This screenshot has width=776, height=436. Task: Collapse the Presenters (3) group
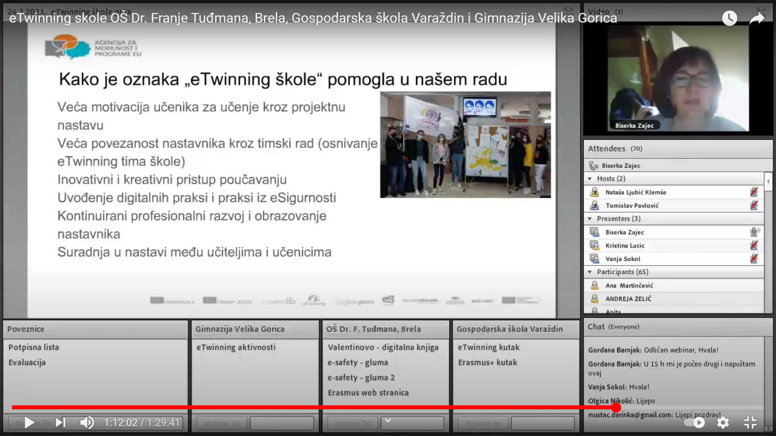pos(590,218)
